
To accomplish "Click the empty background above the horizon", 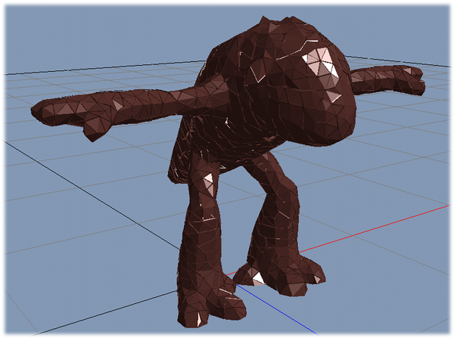I will [113, 30].
